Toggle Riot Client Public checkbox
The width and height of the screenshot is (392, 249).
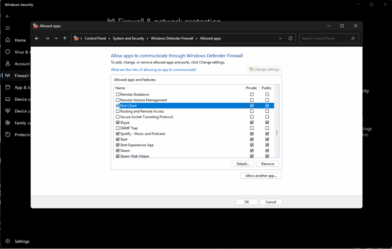coord(267,106)
